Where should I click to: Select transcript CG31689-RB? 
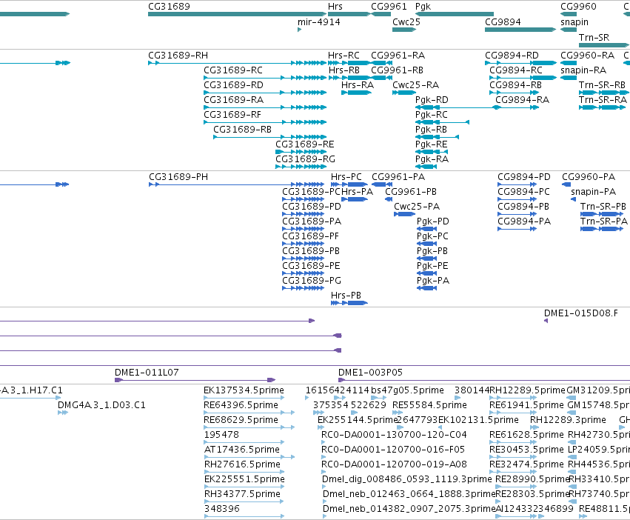click(270, 137)
